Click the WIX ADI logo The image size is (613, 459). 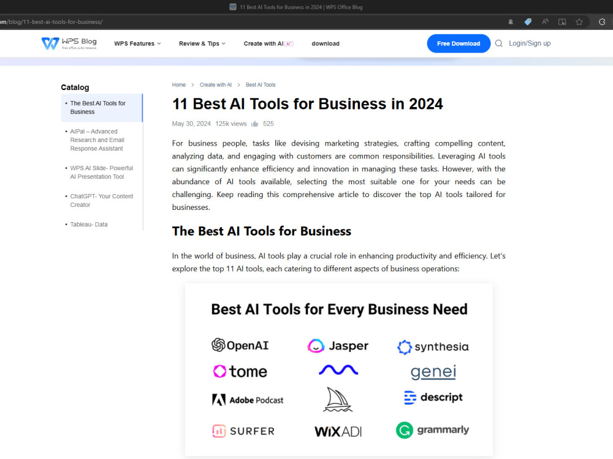pyautogui.click(x=338, y=431)
